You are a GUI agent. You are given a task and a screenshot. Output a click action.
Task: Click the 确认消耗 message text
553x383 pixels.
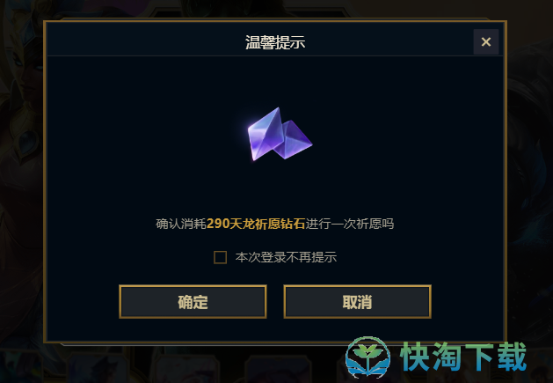[181, 224]
